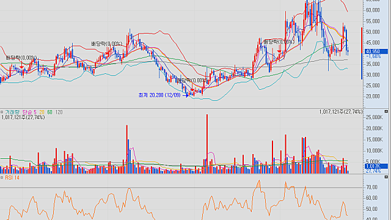Screen dimensions: 391x220
Task: Click the 15,000K volume axis label
Action: click(x=374, y=140)
